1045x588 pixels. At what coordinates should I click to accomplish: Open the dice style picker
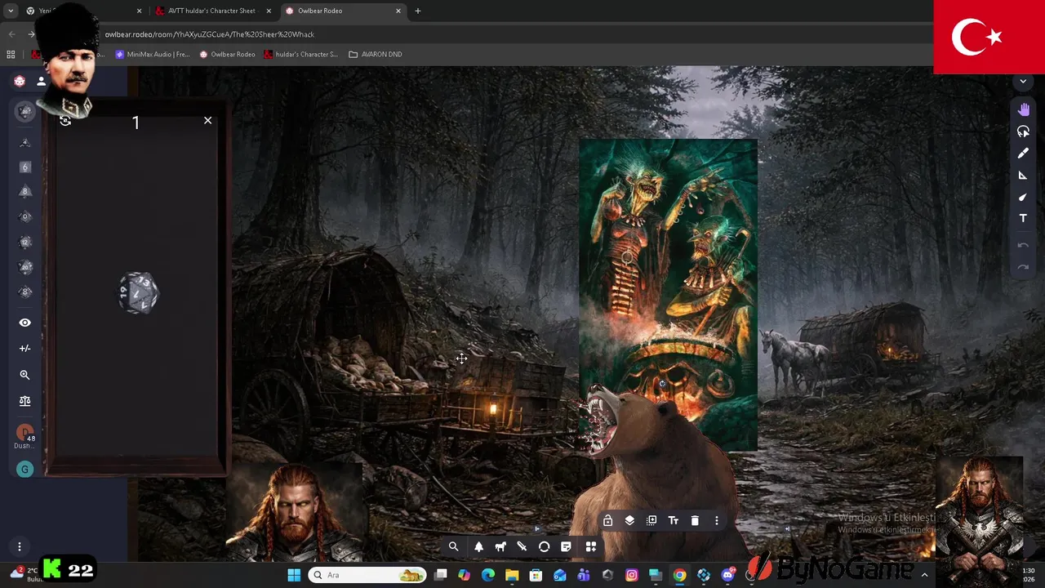(x=25, y=112)
